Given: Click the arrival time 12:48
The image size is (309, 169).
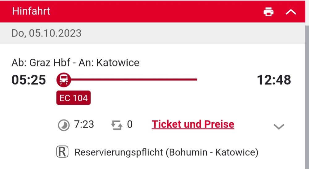Looking at the screenshot, I should click(274, 80).
